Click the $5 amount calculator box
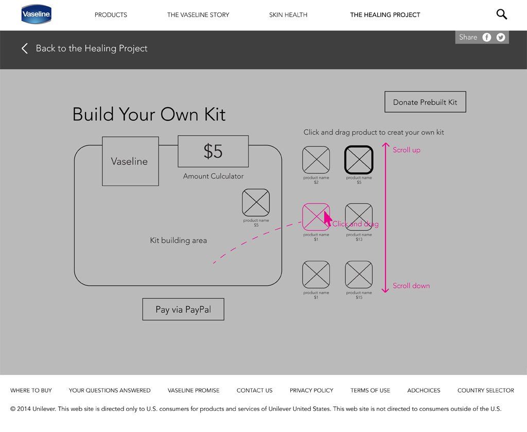527x432 pixels. (x=213, y=151)
